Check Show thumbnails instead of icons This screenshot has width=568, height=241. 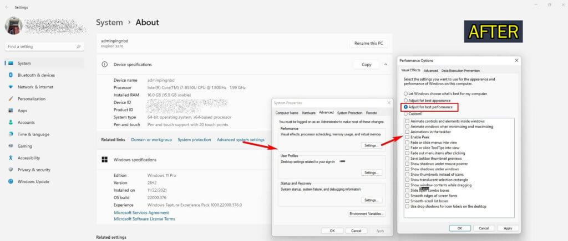(x=408, y=174)
